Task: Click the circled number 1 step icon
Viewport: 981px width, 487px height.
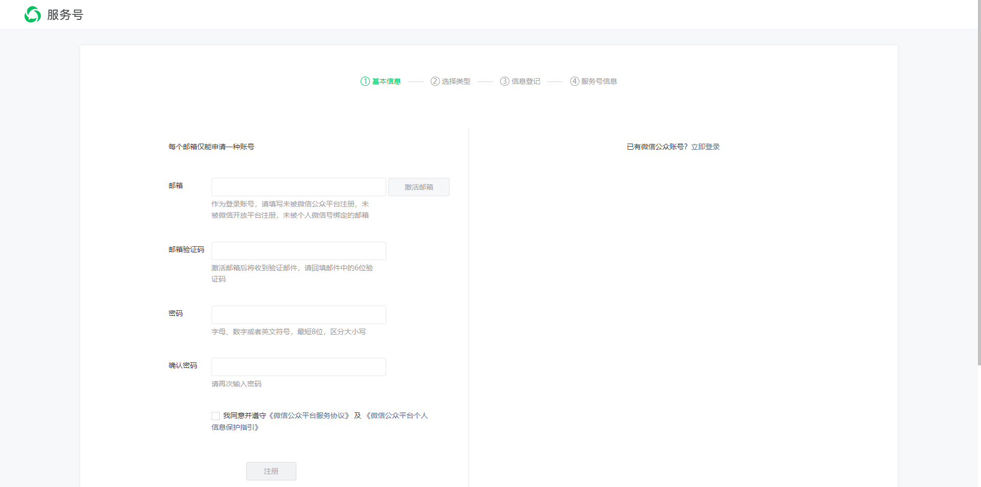Action: point(365,81)
